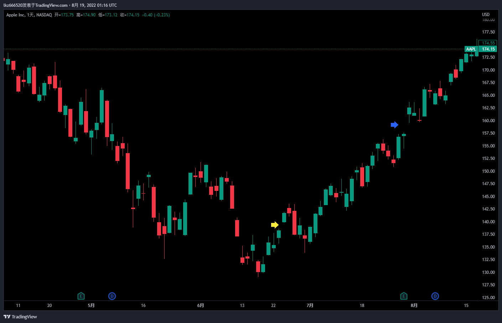Click the 162.50 price axis label

(x=488, y=108)
